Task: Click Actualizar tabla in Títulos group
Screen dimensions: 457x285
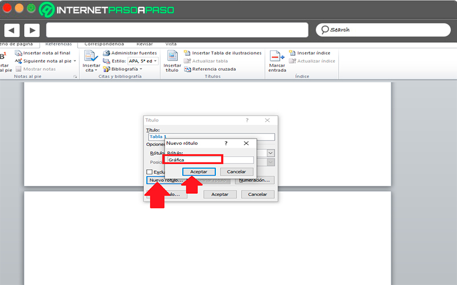Action: pos(206,61)
